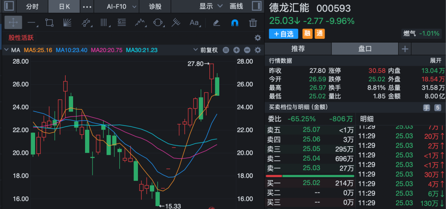
Task: Click the +自选 watchlist button
Action: [284, 34]
